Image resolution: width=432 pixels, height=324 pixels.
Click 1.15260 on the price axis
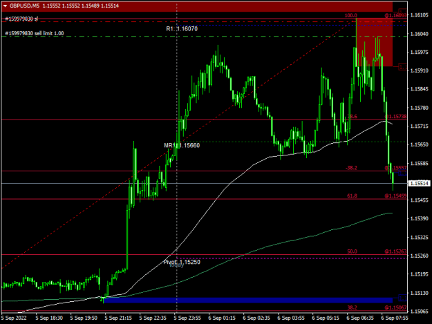pos(420,256)
